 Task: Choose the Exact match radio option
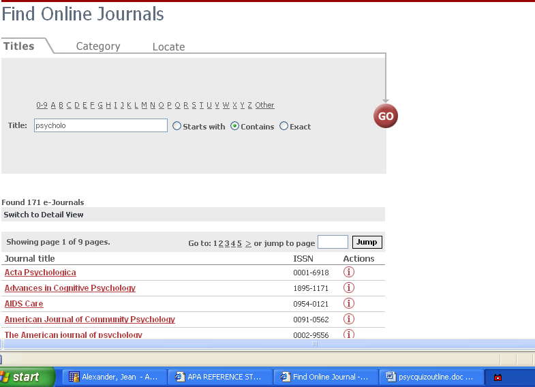[x=284, y=126]
